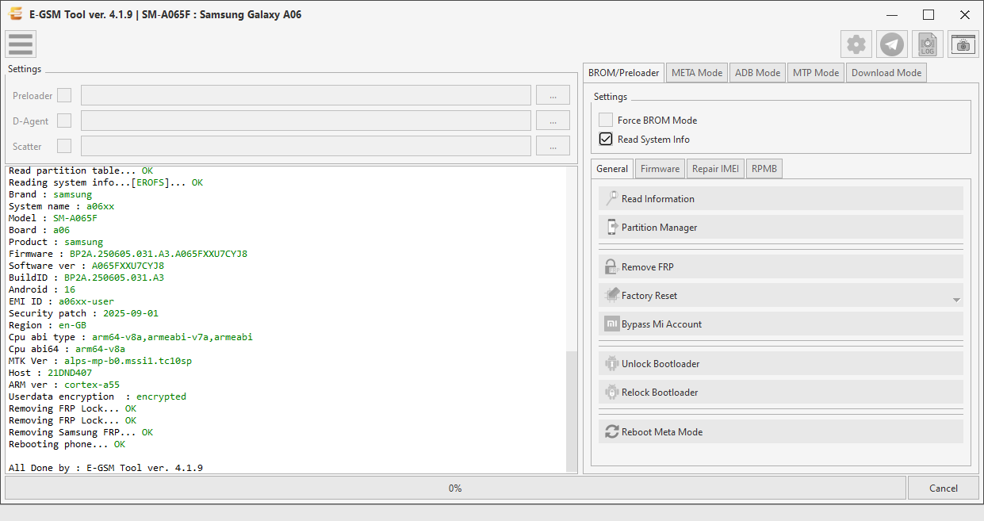984x521 pixels.
Task: Click the 0% progress bar
Action: click(454, 488)
